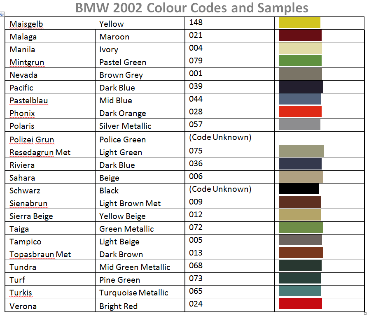Pick the Mintgrun pastel green swatch
369x316 pixels.
pos(300,60)
